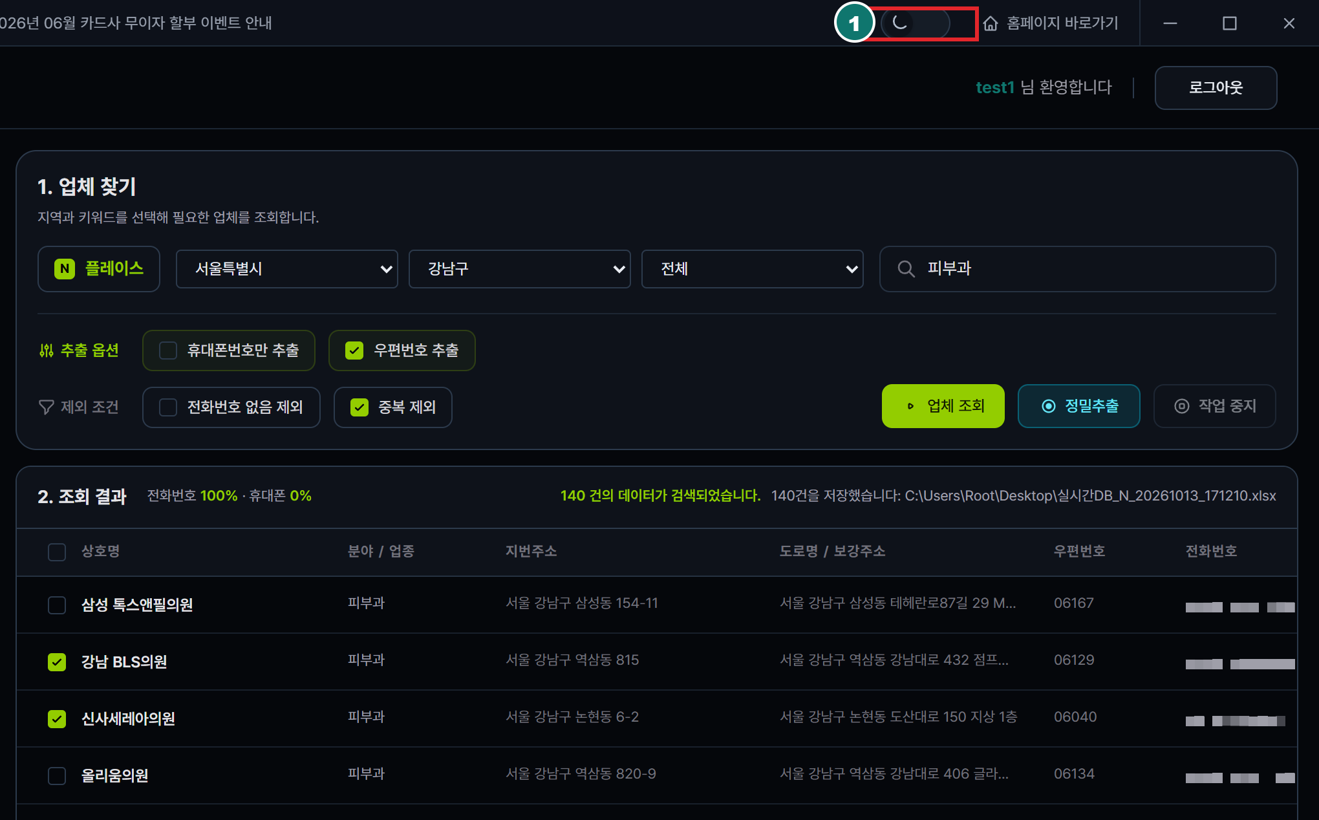
Task: Open the 서울특별시 city dropdown
Action: [287, 269]
